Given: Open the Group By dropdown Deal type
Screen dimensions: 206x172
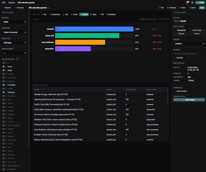Looking at the screenshot, I should click(14, 43).
